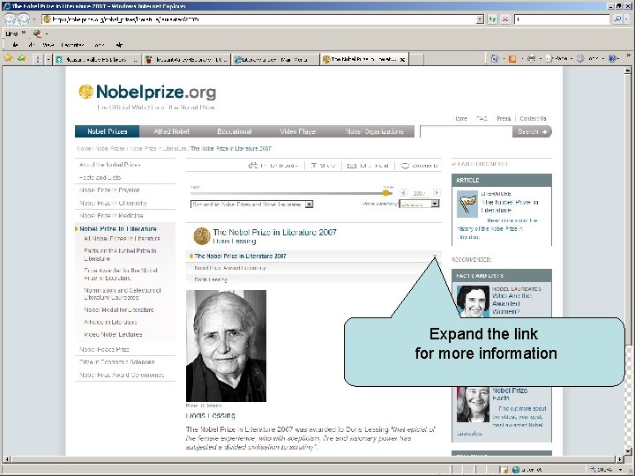
Task: Open Favorites Center star icon
Action: (9, 59)
